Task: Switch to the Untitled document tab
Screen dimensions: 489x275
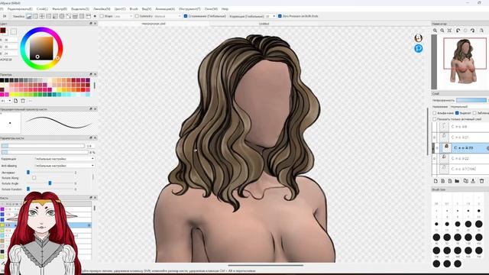Action: [264, 24]
